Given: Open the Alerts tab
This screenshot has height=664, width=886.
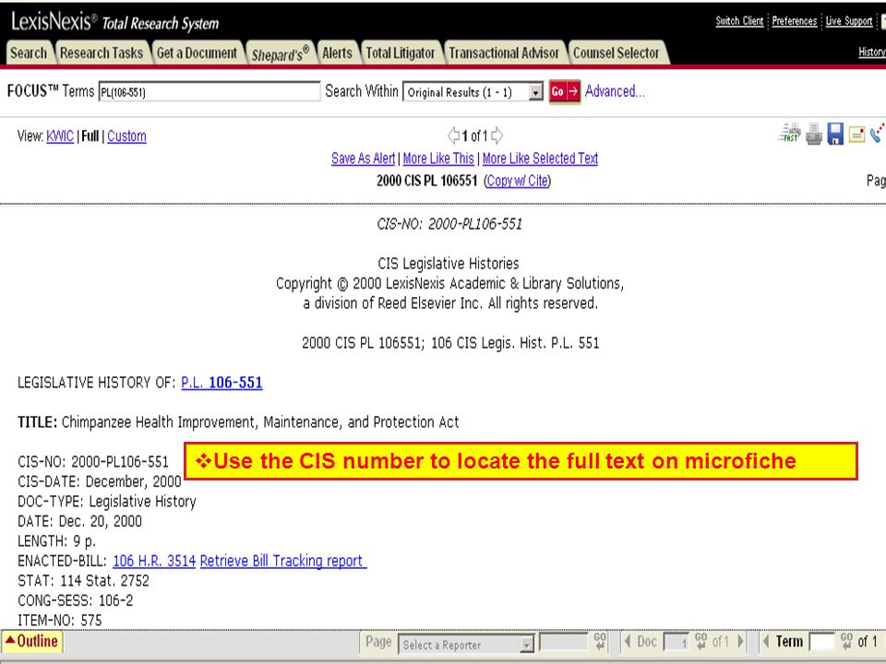Looking at the screenshot, I should [338, 53].
